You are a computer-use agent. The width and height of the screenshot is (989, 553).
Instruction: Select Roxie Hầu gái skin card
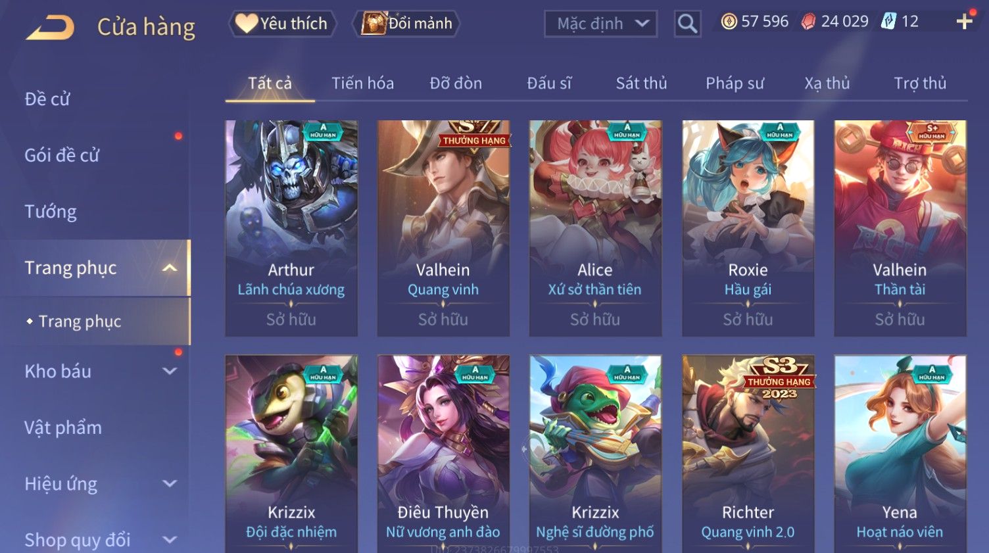748,228
